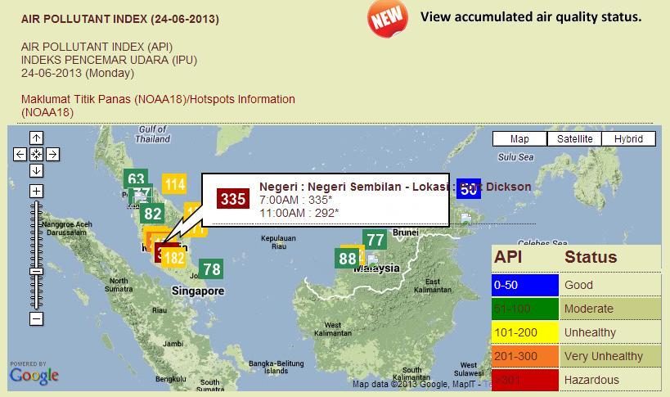670x397 pixels.
Task: Zoom in using the plus button
Action: coord(36,191)
